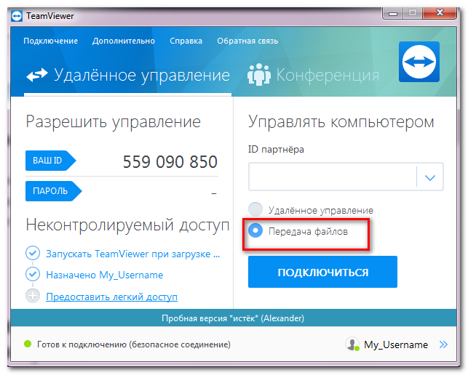468x375 pixels.
Task: Click the user avatar beside My_Username
Action: click(x=352, y=344)
